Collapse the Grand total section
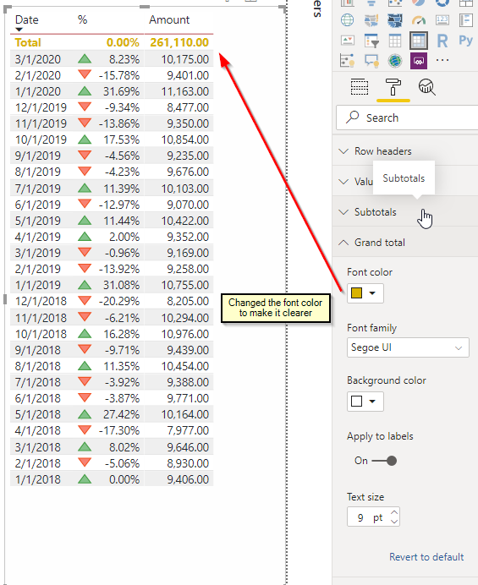Screen dimensions: 478x585 [405, 243]
